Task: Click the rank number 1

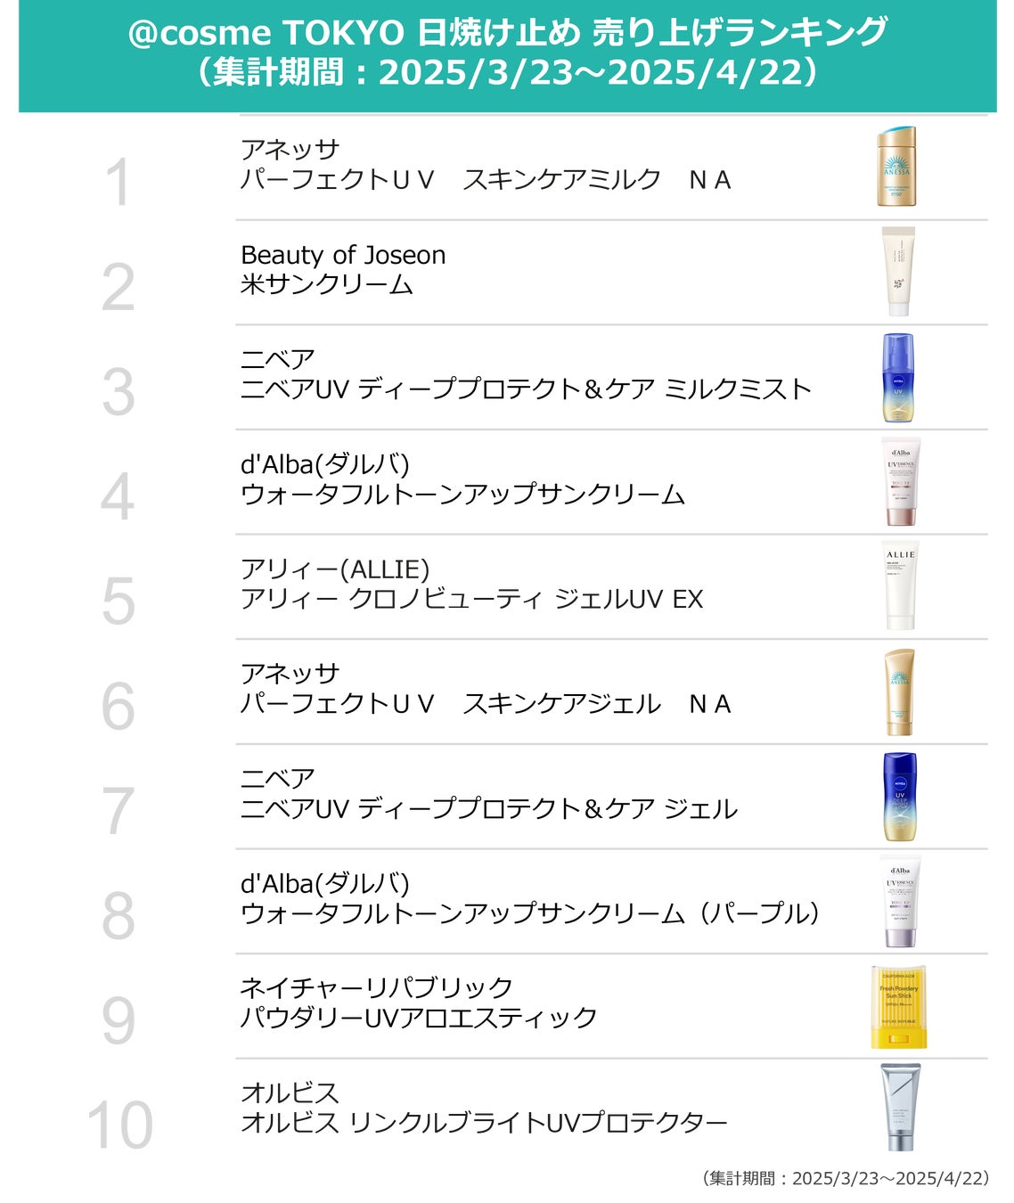Action: (119, 183)
